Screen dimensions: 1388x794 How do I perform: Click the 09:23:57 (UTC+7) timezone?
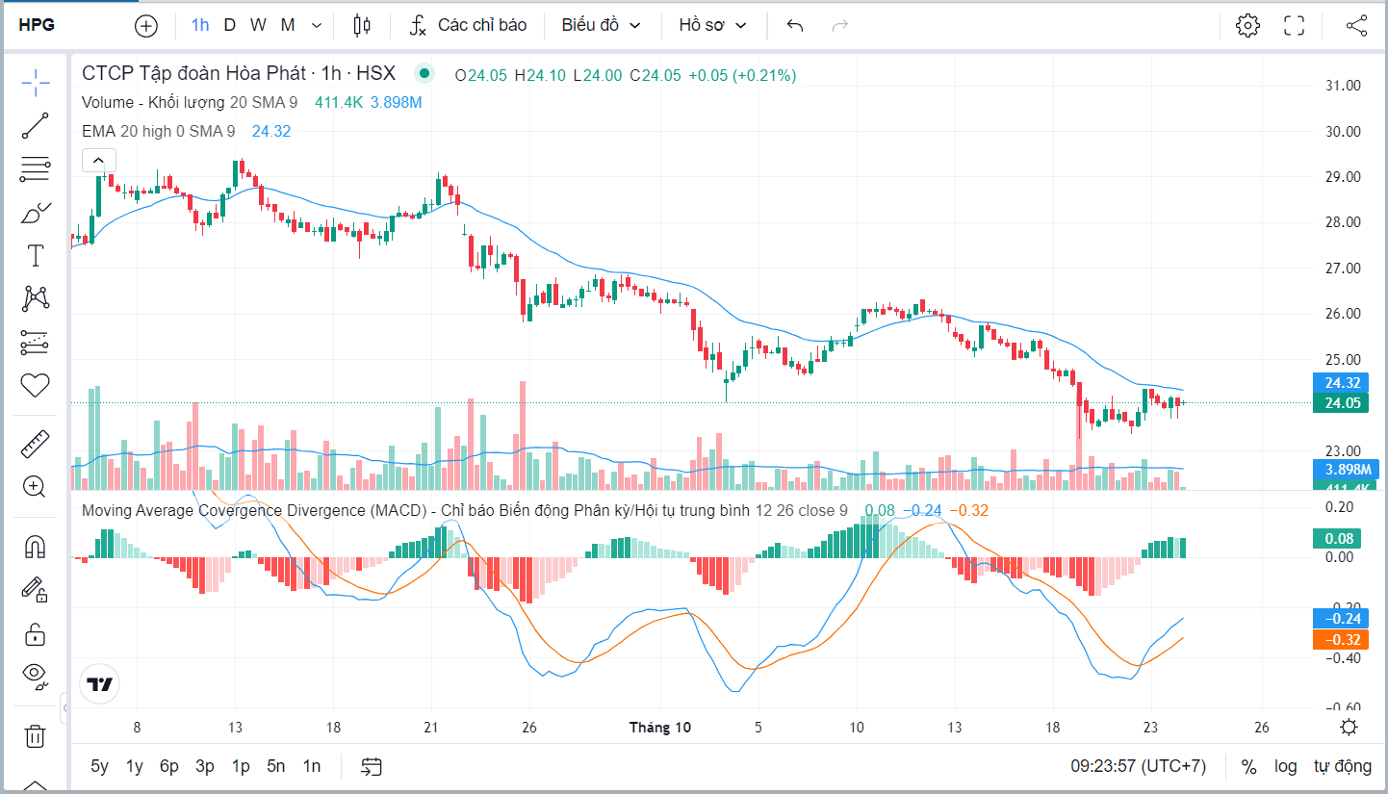pos(1138,767)
